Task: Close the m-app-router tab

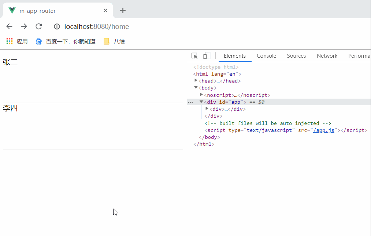Action: 105,10
